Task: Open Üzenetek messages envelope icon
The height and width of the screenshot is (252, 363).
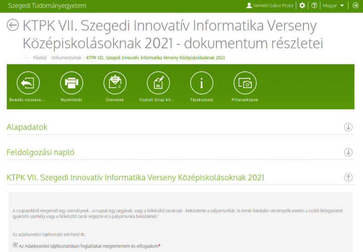Action: (115, 83)
